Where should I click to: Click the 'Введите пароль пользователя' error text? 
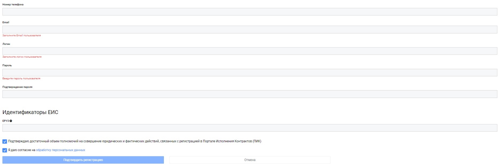(x=21, y=78)
